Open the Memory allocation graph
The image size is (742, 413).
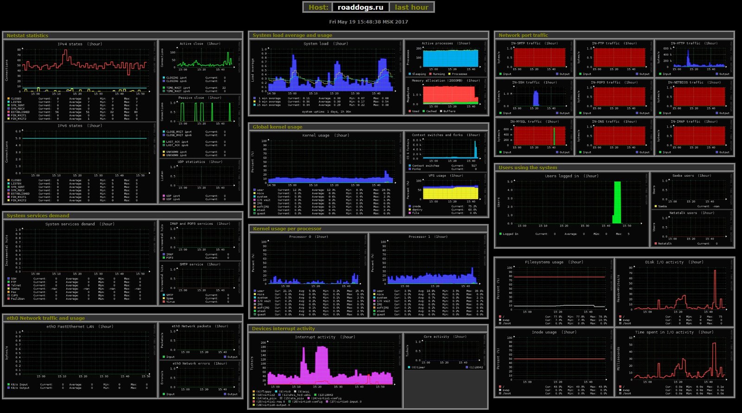click(x=446, y=96)
